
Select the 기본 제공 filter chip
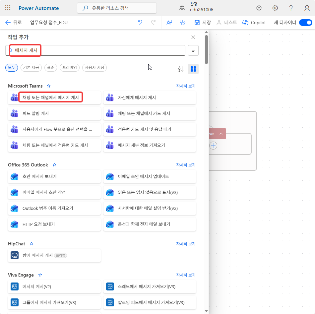[31, 68]
